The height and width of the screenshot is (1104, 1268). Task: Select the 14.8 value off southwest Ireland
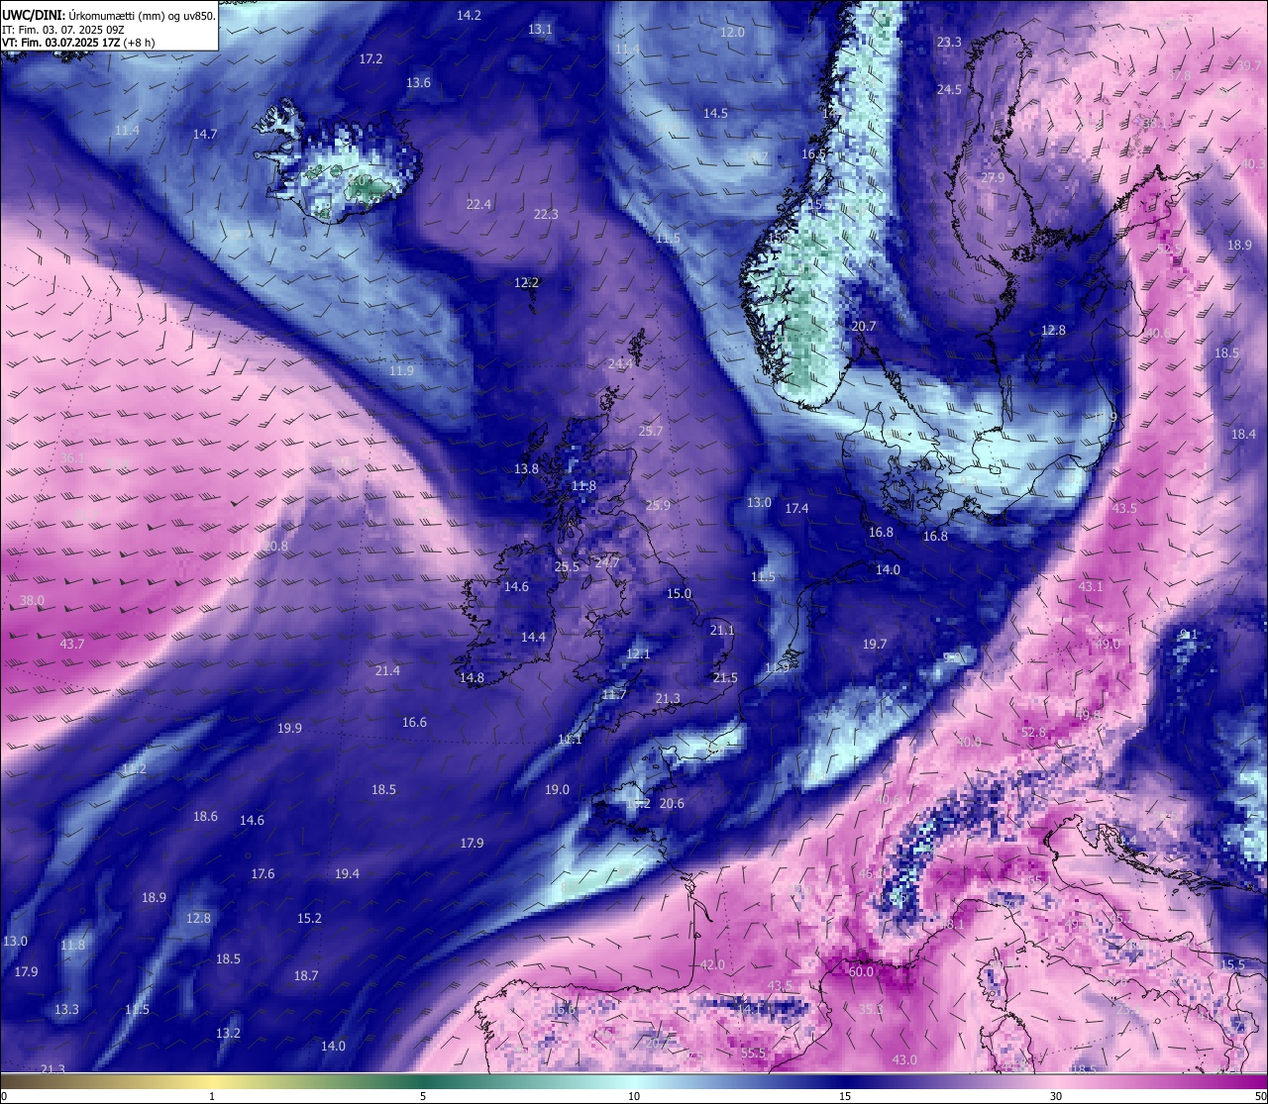[472, 677]
